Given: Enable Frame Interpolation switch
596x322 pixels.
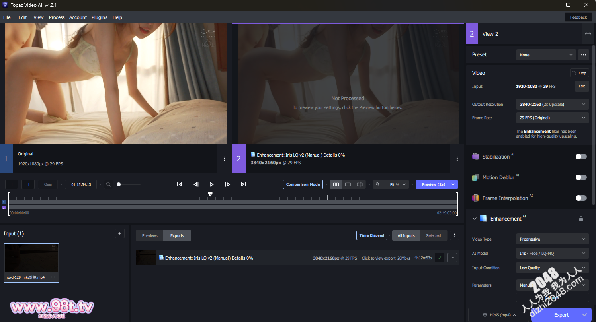Looking at the screenshot, I should pyautogui.click(x=581, y=198).
